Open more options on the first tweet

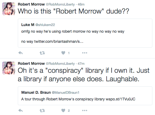[x=85, y=53]
